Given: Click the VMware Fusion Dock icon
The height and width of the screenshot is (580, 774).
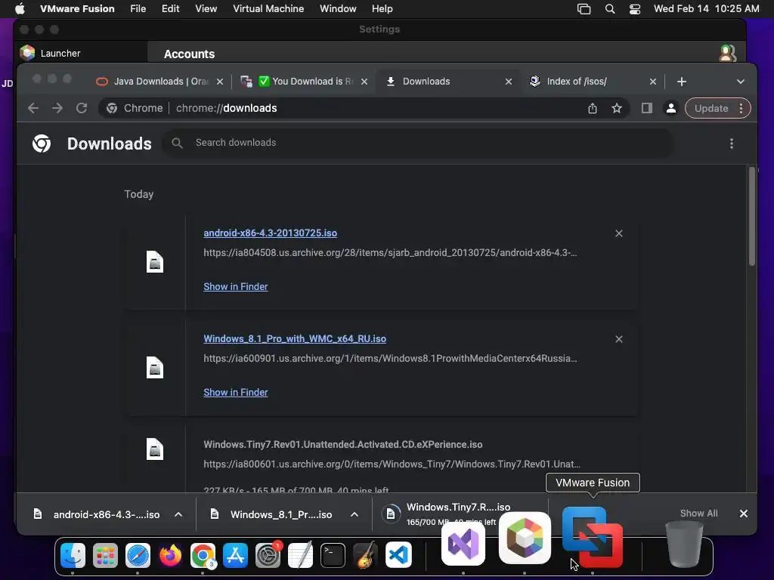Looking at the screenshot, I should 593,537.
